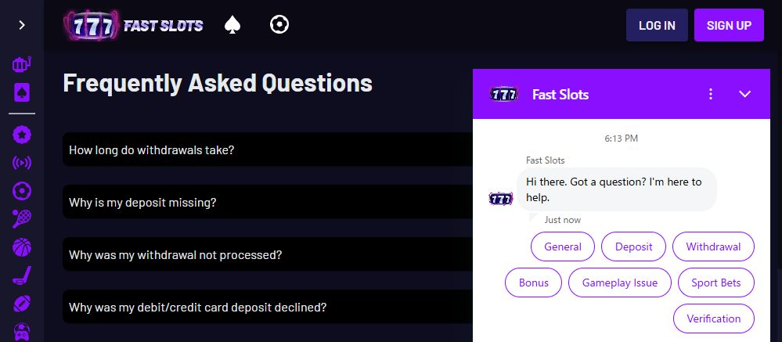Image resolution: width=782 pixels, height=342 pixels.
Task: Select the Gameplay Issue chat option
Action: (620, 283)
